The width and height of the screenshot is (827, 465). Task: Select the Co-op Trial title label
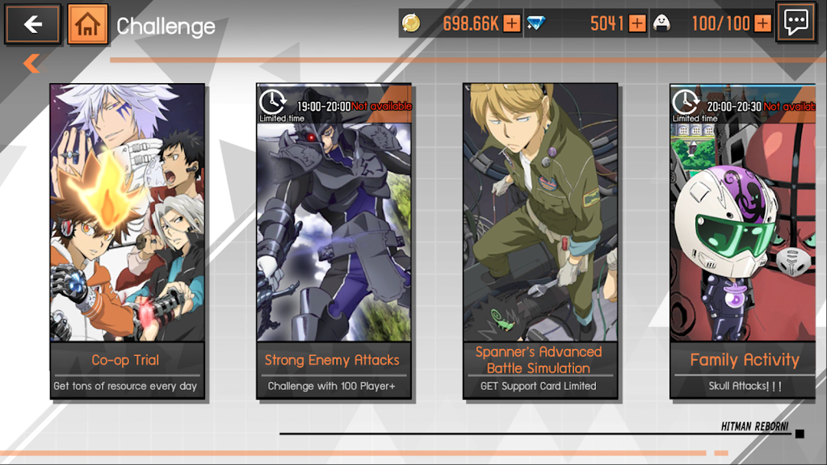(125, 360)
